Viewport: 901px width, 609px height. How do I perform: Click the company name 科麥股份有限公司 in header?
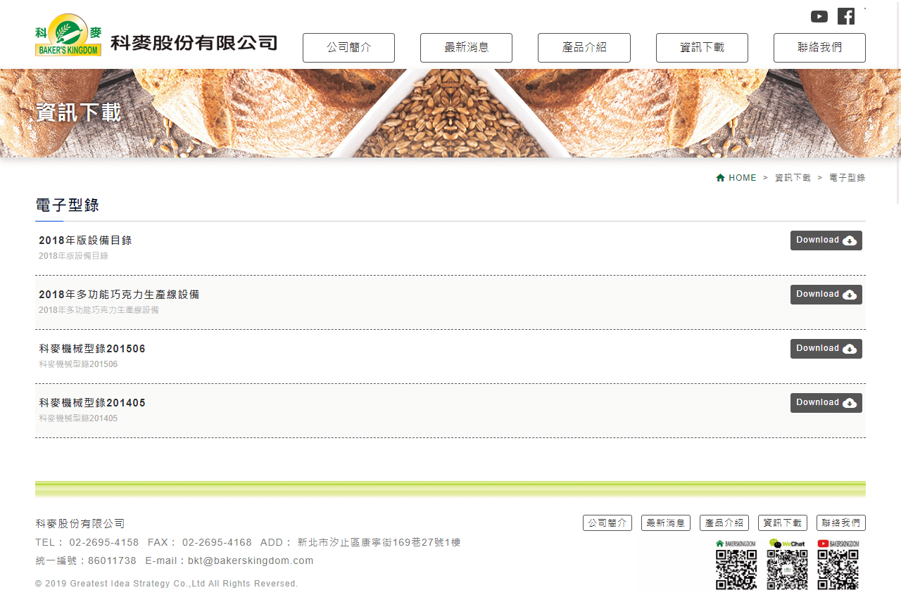coord(194,43)
